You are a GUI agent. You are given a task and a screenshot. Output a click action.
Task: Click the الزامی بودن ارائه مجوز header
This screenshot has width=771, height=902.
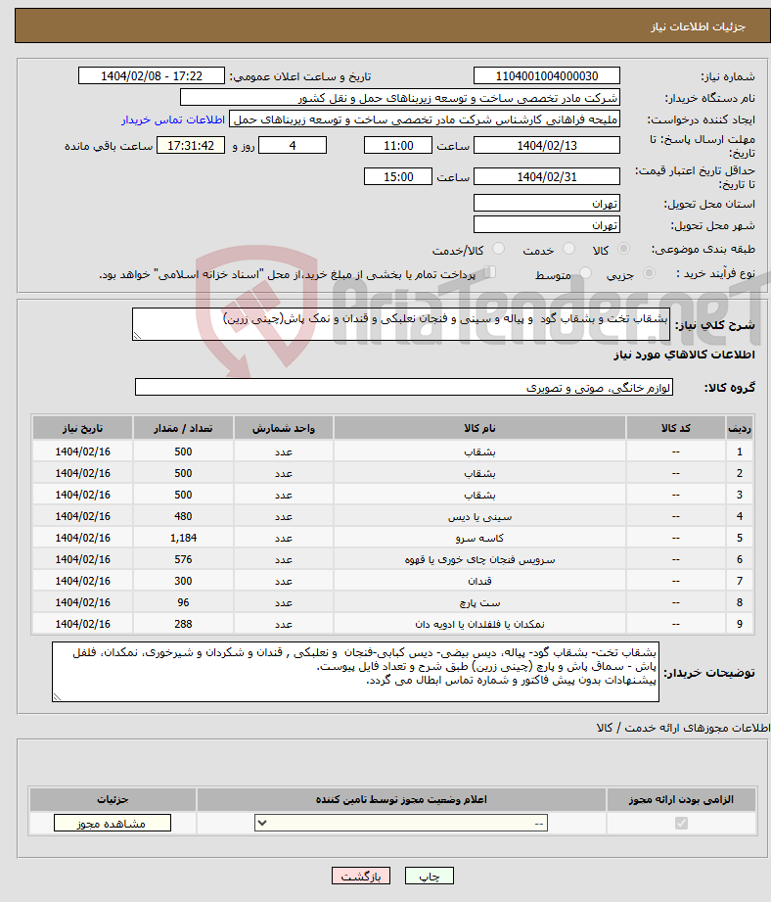[x=681, y=799]
